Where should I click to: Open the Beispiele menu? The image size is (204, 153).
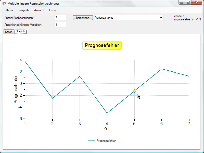[23, 10]
